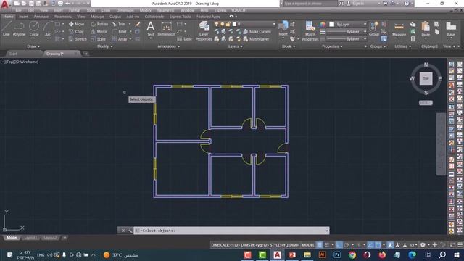Viewport: 464px width, 261px height.
Task: Open Photoshop from the Windows taskbar
Action: point(336,254)
